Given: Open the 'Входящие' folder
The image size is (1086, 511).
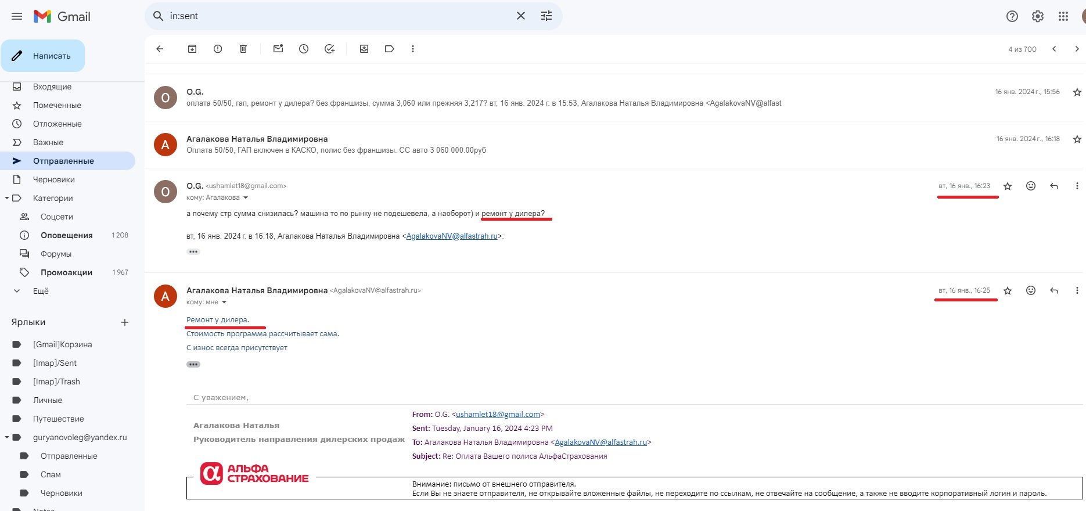Looking at the screenshot, I should tap(52, 87).
